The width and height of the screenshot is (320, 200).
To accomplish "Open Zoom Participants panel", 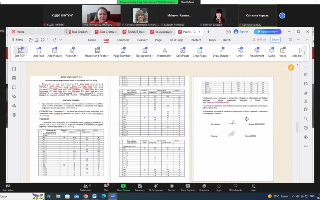I will click(x=86, y=188).
